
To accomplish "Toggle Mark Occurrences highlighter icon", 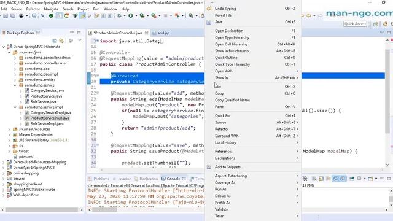I will (x=82, y=15).
